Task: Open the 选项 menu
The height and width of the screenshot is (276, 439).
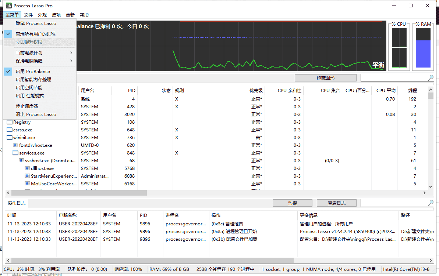Action: click(56, 15)
